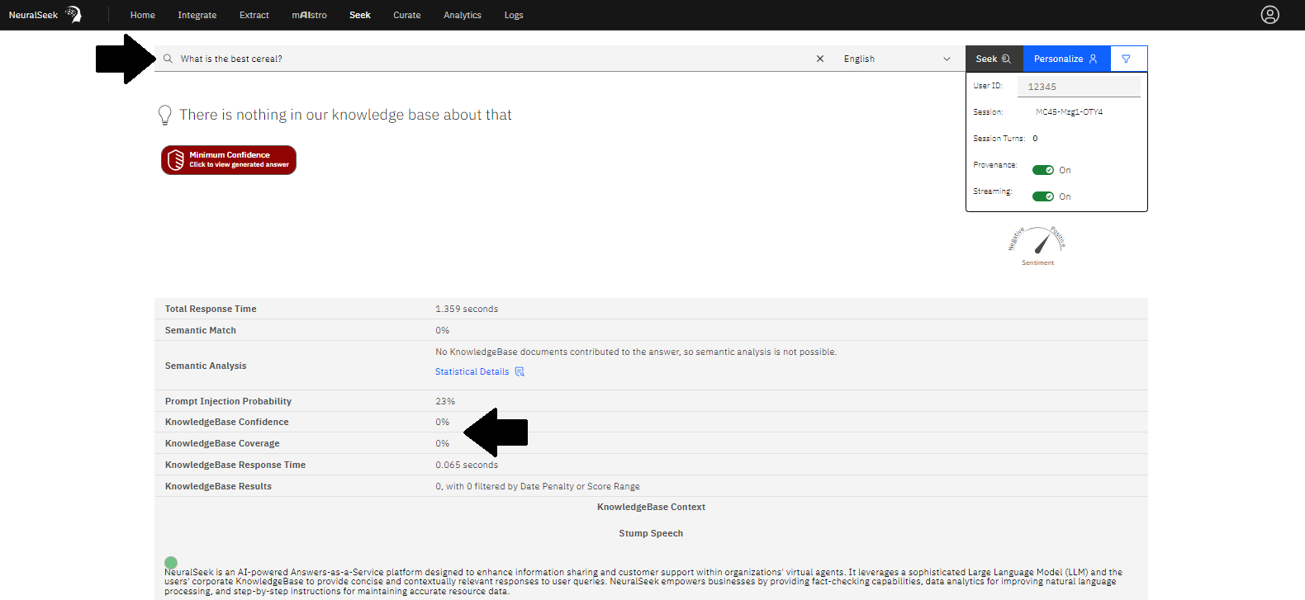Open the Statistical Details link
Viewport: 1305px width, 600px height.
[472, 371]
